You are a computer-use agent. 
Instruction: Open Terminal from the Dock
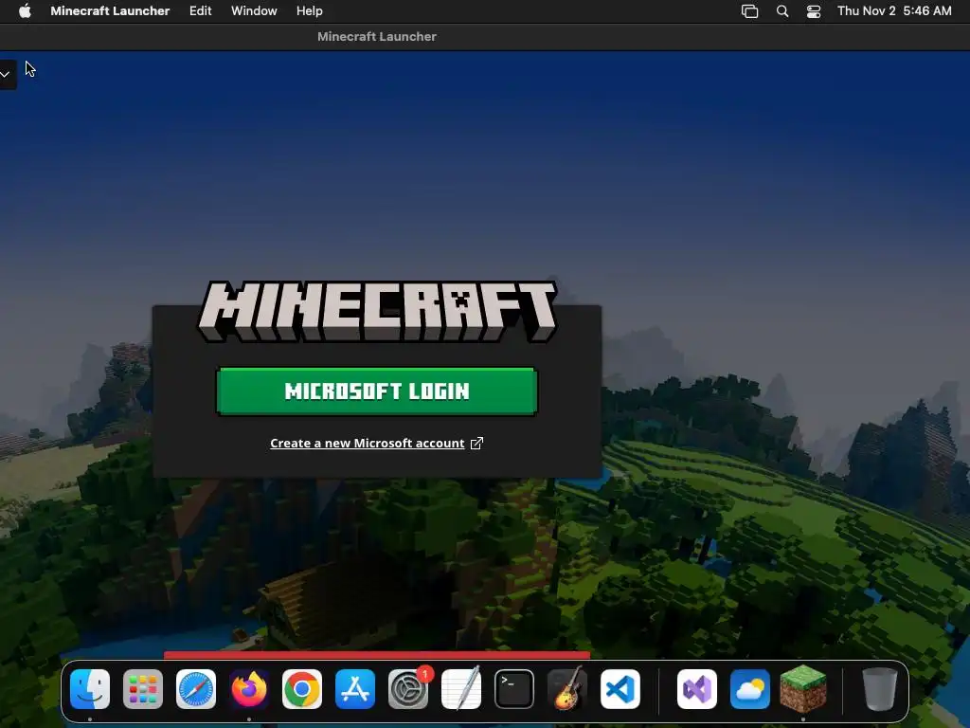click(x=514, y=689)
